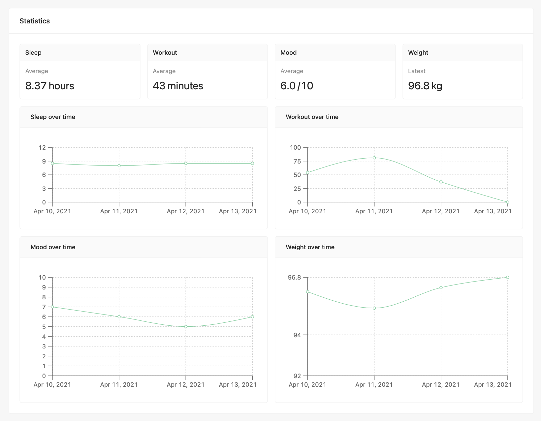The height and width of the screenshot is (421, 541).
Task: Select the "43 minutes" workout average value
Action: (x=178, y=86)
